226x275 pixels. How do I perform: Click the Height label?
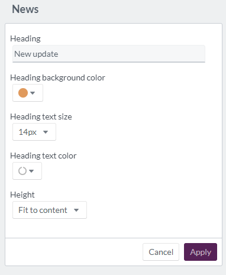tap(22, 195)
